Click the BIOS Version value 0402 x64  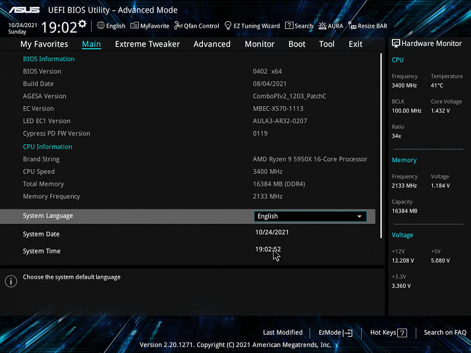tap(267, 71)
